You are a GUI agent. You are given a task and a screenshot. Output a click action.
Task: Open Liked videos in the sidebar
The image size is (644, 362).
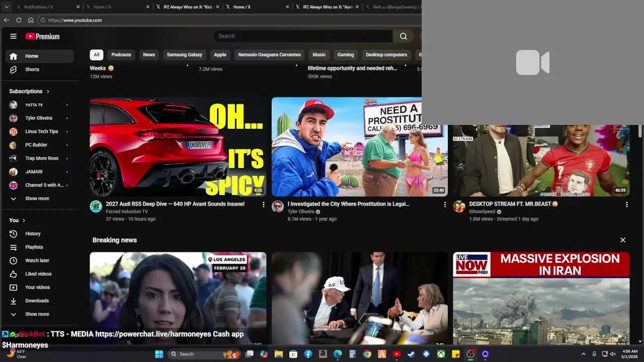[39, 274]
